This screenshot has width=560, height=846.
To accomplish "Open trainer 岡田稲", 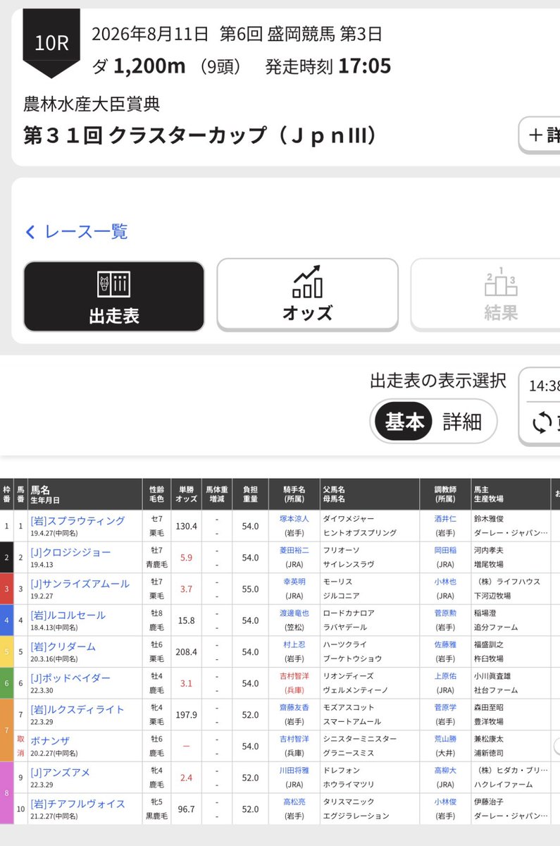I will (445, 550).
